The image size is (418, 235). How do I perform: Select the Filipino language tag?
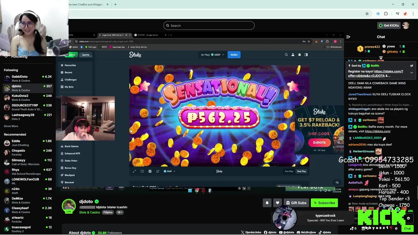click(108, 212)
